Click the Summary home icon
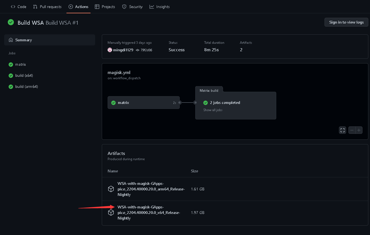370x235 pixels. [x=11, y=40]
